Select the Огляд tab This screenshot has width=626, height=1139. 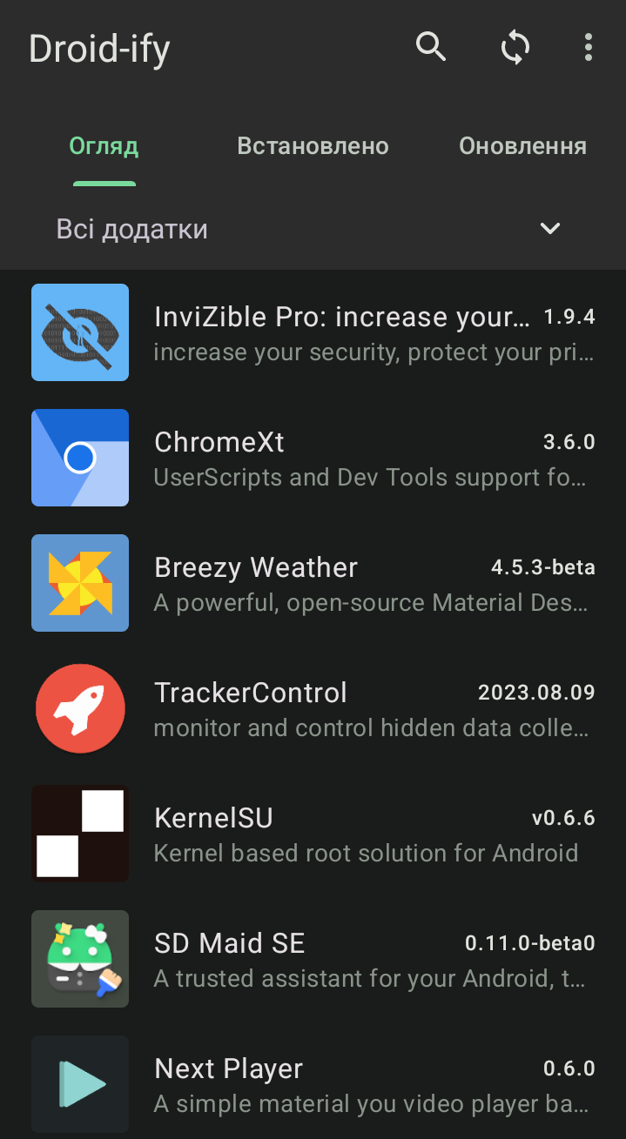point(104,146)
